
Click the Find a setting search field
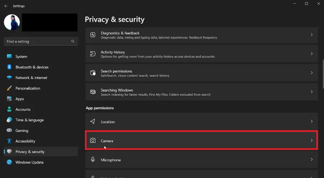[x=41, y=41]
